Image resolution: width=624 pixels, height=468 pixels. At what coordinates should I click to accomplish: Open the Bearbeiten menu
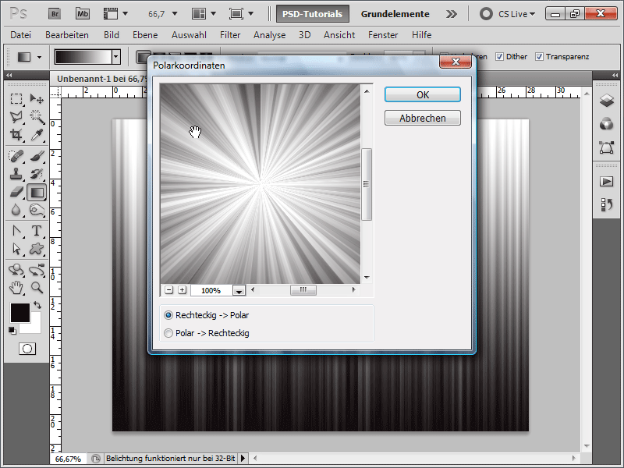pyautogui.click(x=67, y=35)
